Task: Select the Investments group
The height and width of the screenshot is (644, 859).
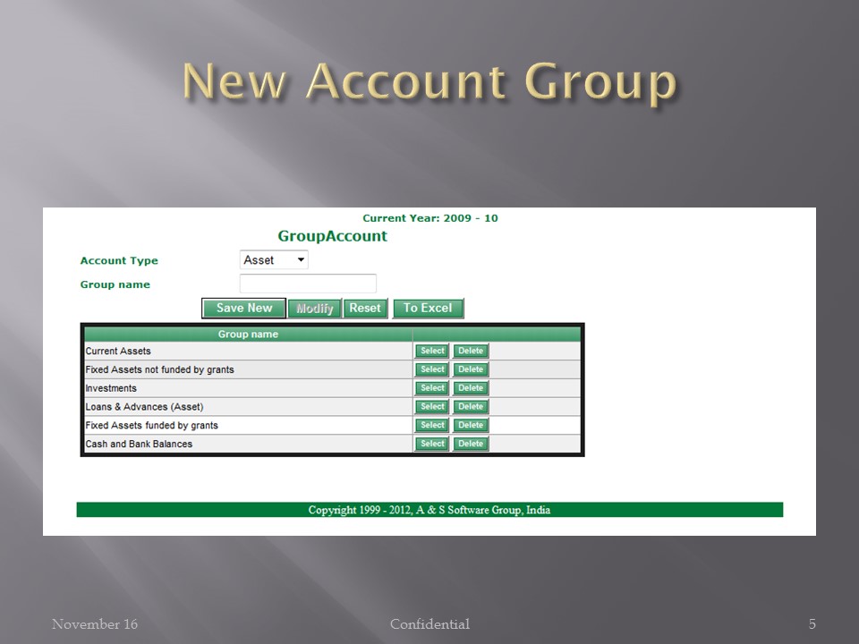Action: (x=432, y=387)
